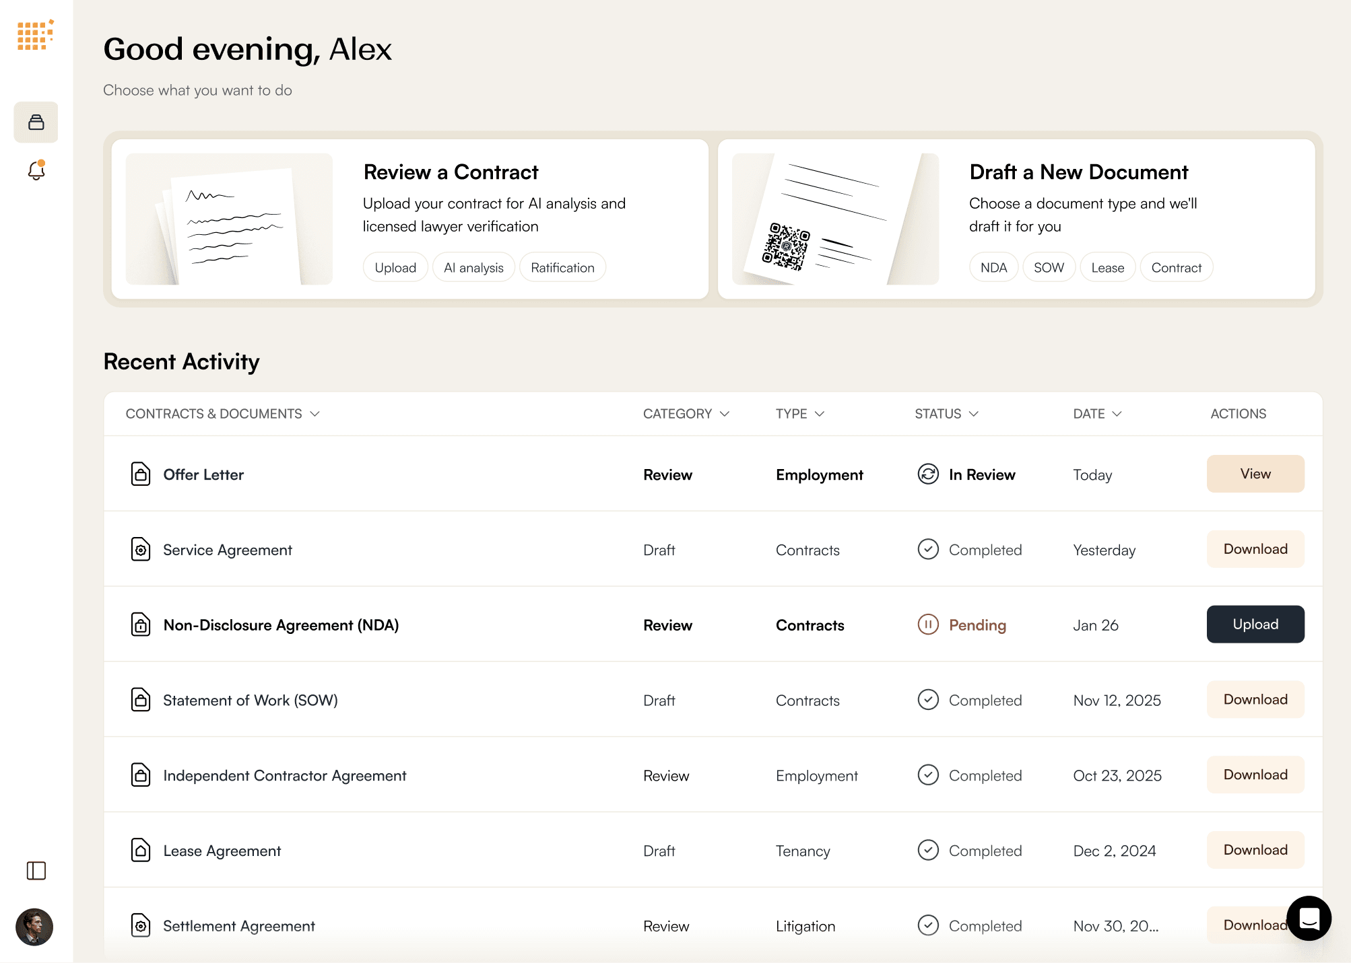Image resolution: width=1351 pixels, height=963 pixels.
Task: Sort by the Date column chevron
Action: click(1117, 414)
